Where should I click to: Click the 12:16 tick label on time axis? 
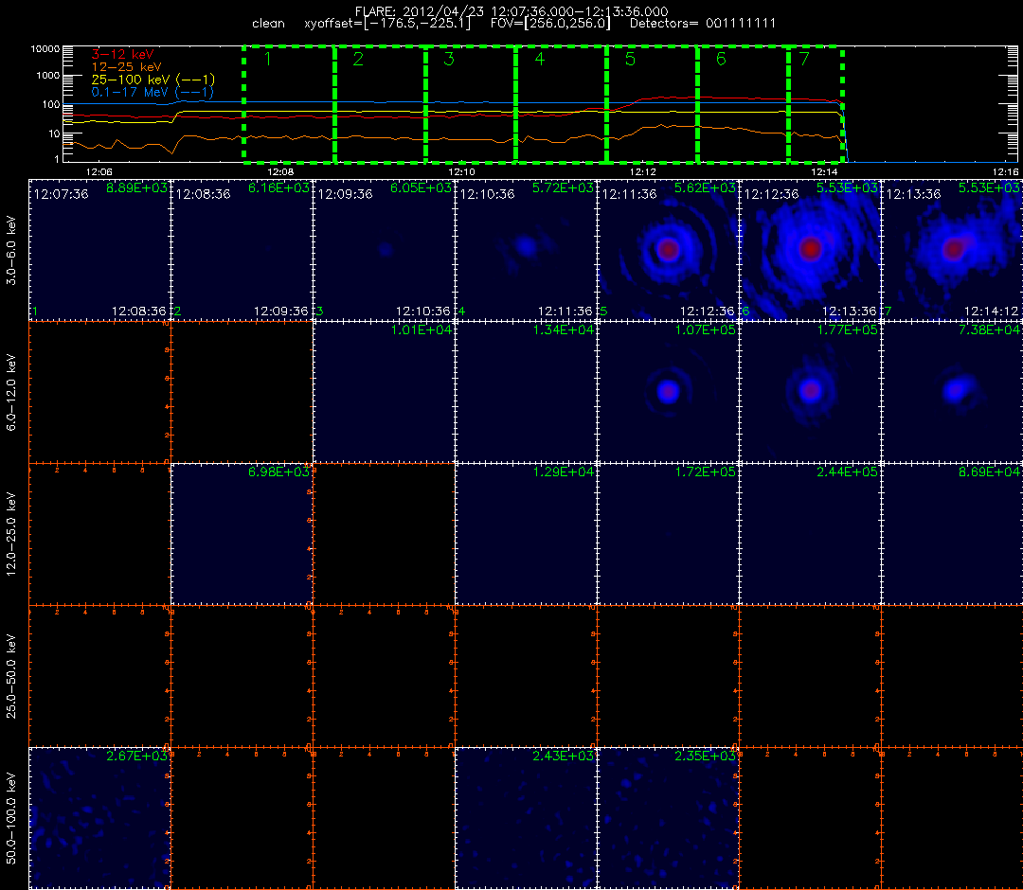tap(1005, 171)
